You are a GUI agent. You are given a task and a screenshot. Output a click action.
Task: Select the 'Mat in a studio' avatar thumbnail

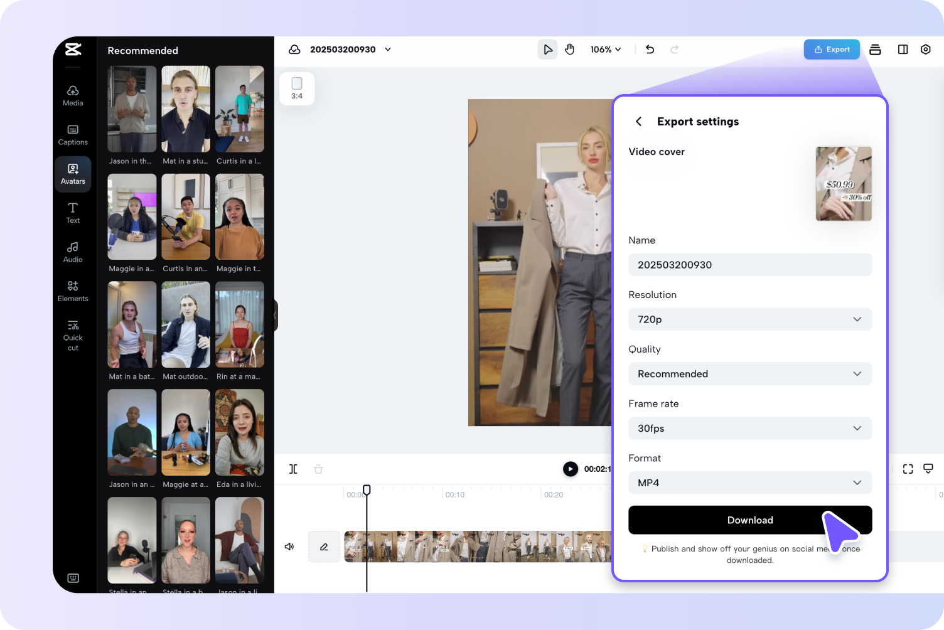pos(186,109)
